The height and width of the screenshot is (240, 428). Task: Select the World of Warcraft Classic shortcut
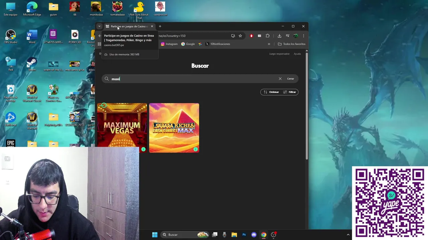32,93
